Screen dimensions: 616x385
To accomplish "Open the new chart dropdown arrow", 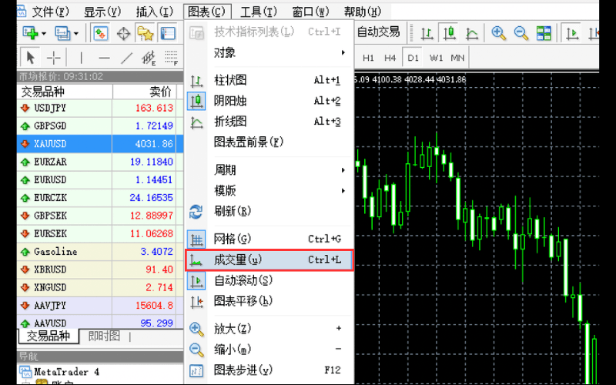I will point(44,34).
